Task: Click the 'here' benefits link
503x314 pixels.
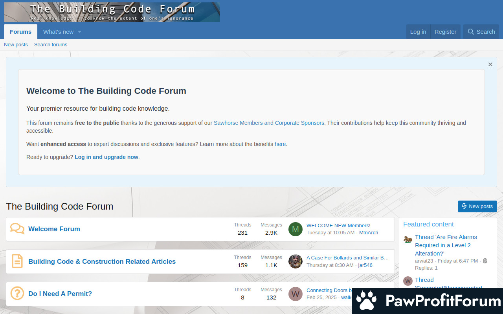Action: click(x=280, y=144)
